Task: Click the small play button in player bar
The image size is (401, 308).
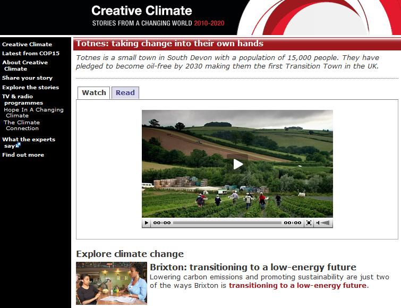Action: click(146, 223)
